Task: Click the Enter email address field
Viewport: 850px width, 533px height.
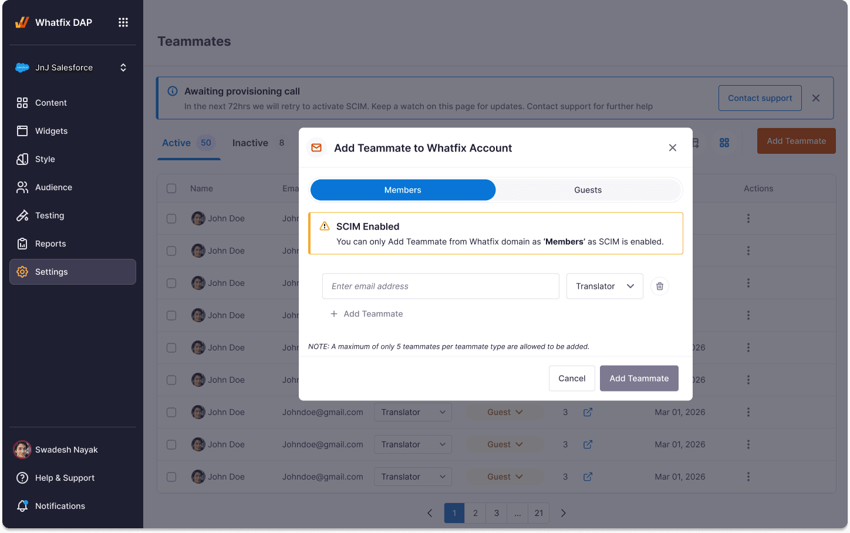Action: (441, 286)
